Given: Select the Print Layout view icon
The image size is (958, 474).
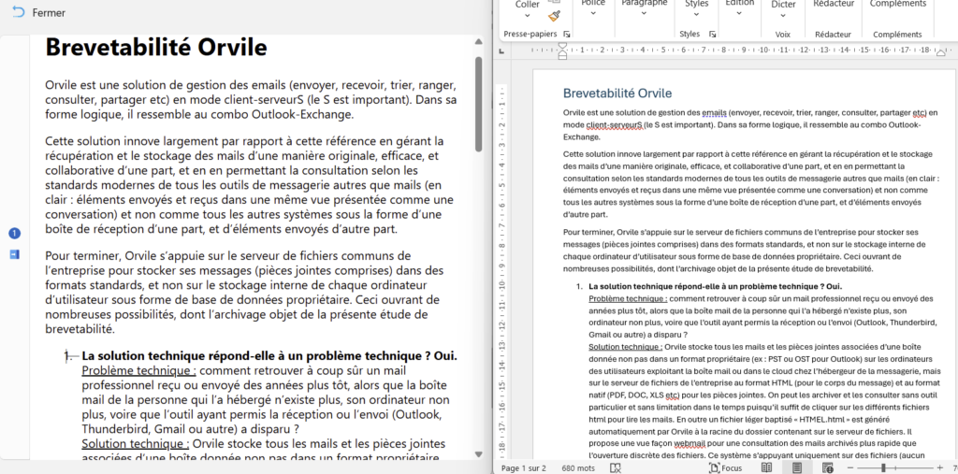Looking at the screenshot, I should (x=797, y=467).
